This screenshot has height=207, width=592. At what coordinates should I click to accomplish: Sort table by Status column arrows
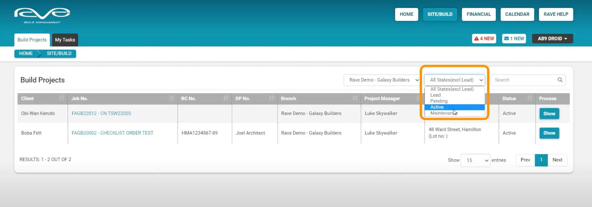point(529,98)
